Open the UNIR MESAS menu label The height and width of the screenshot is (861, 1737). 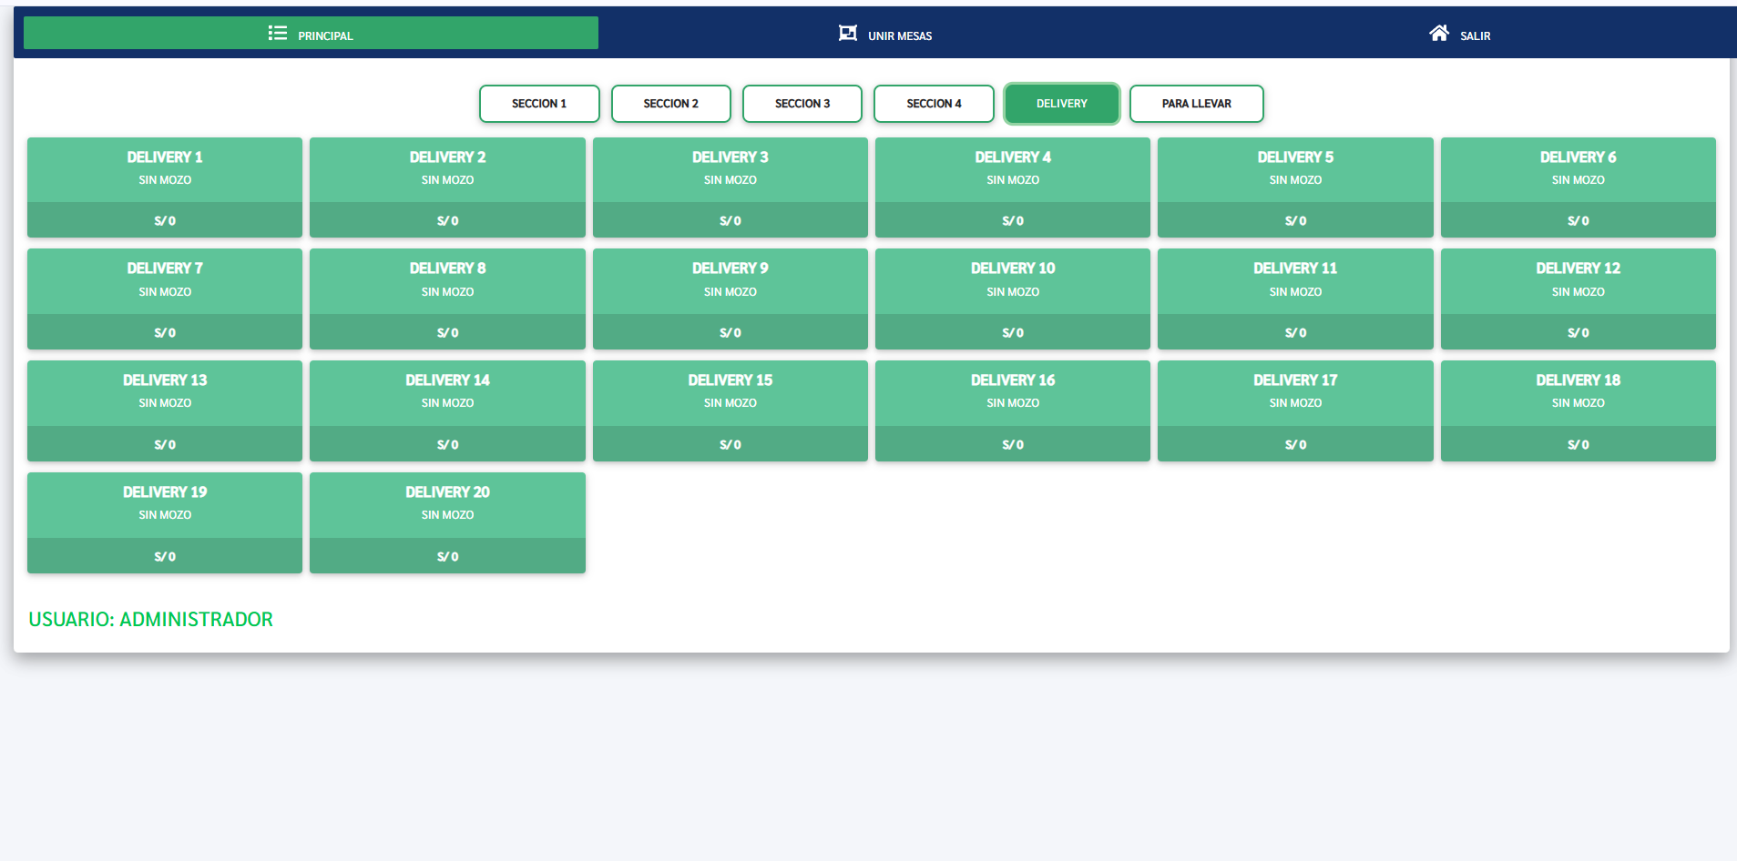click(900, 36)
